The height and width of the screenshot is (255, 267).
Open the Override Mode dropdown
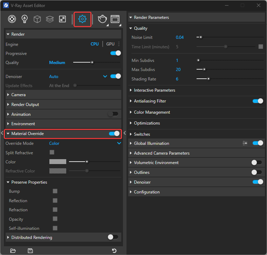click(119, 143)
